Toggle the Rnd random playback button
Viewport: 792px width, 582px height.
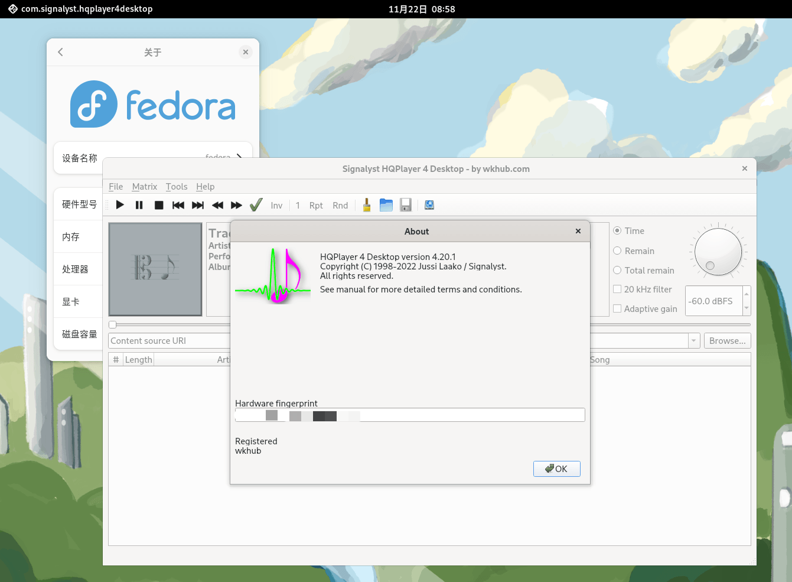(340, 206)
